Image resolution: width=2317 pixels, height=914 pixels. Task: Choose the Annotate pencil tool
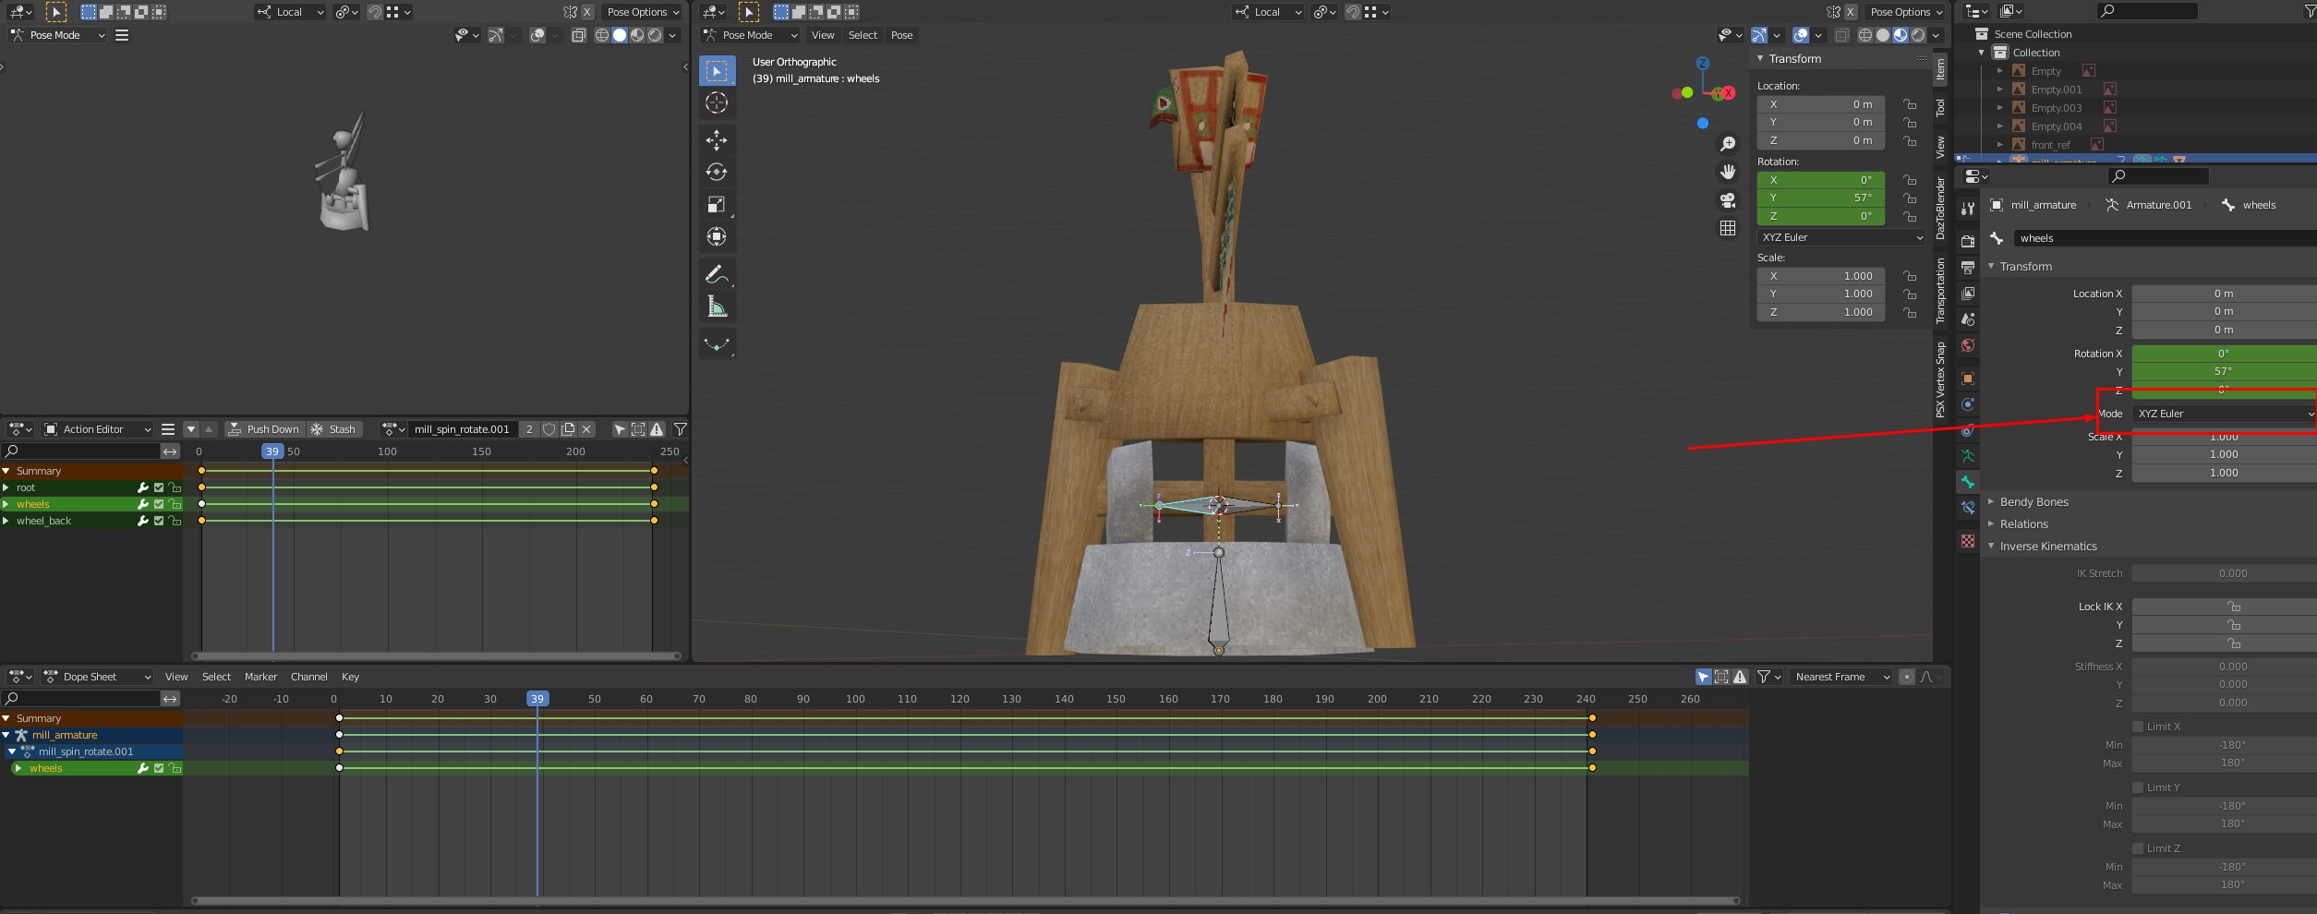(x=717, y=275)
